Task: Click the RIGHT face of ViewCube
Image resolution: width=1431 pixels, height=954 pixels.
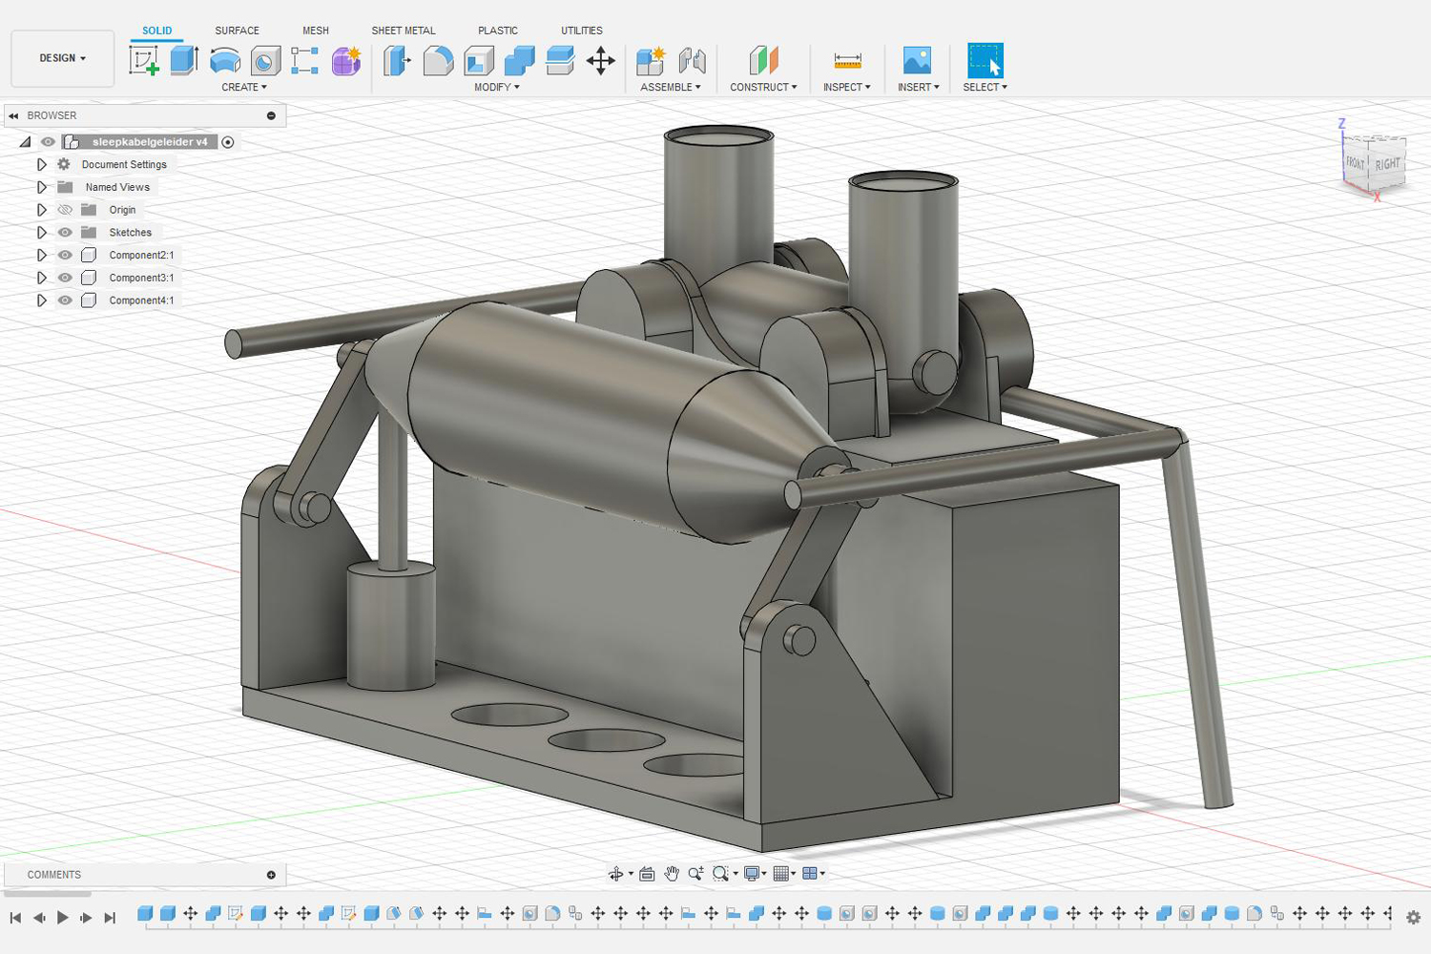Action: (1387, 164)
